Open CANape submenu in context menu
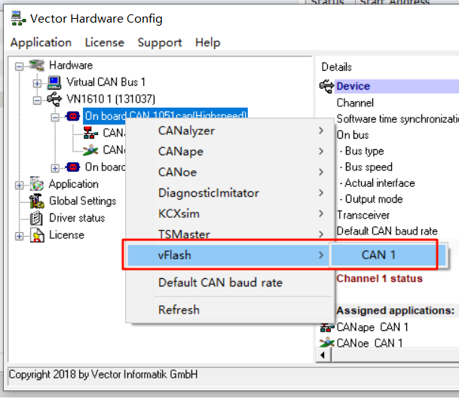Image resolution: width=459 pixels, height=398 pixels. (230, 152)
